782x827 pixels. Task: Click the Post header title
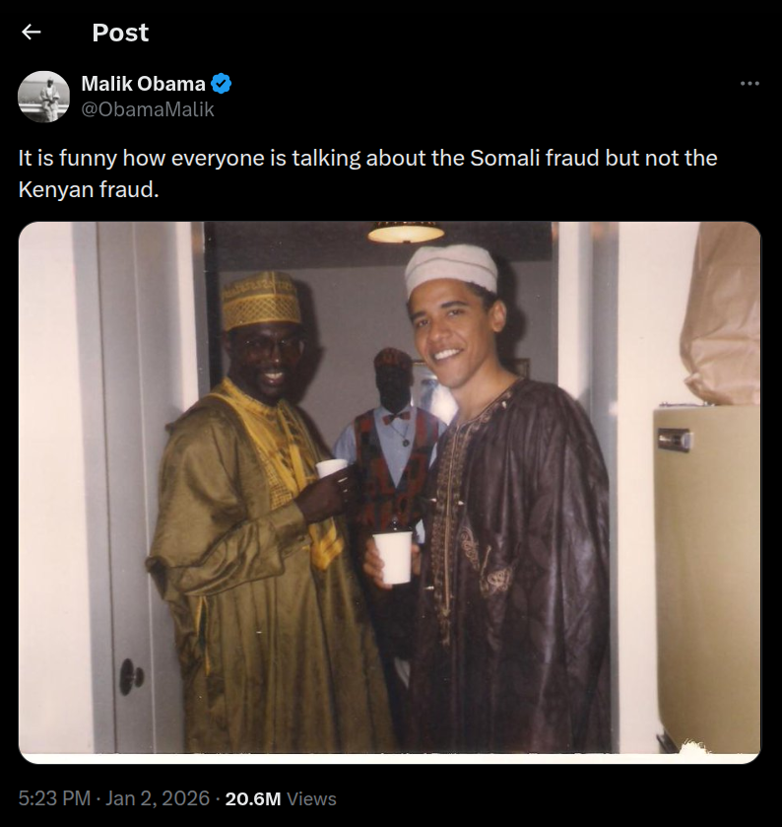tap(120, 33)
